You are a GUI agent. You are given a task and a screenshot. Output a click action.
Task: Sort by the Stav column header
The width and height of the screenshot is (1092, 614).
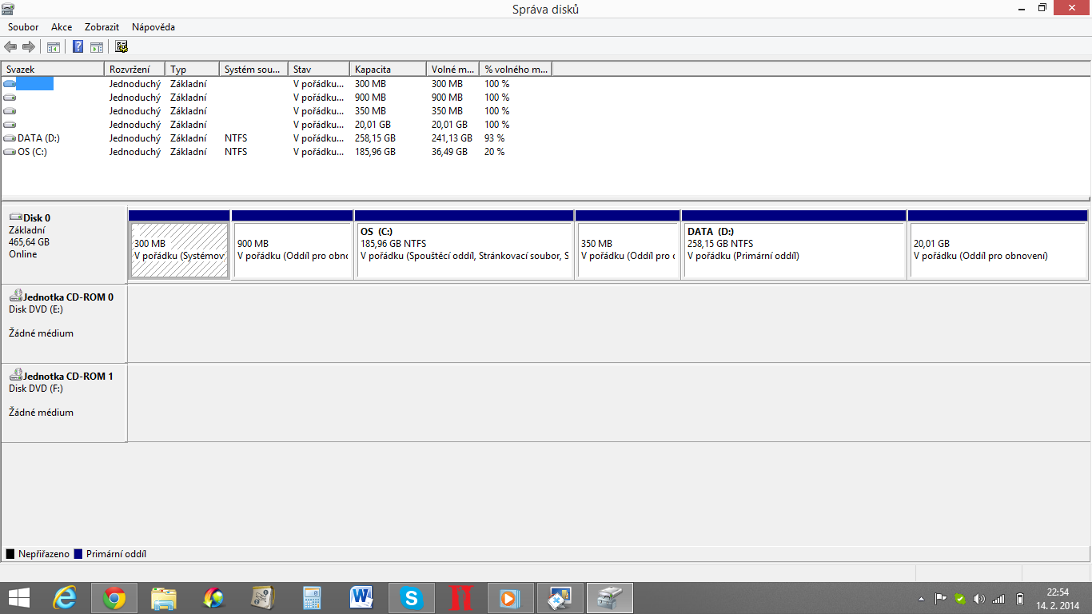click(x=319, y=70)
